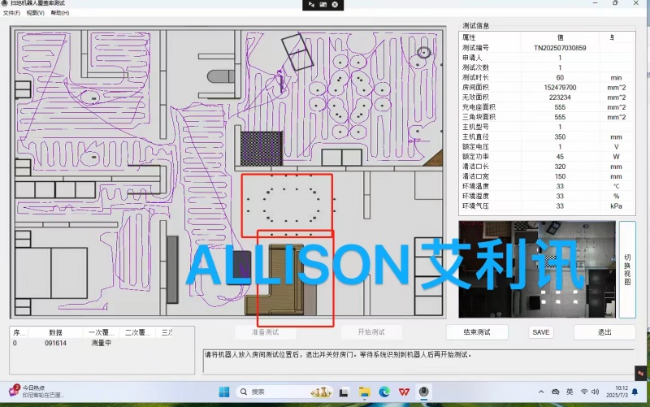
Task: Click the robot coverage test taskbar icon
Action: click(423, 392)
